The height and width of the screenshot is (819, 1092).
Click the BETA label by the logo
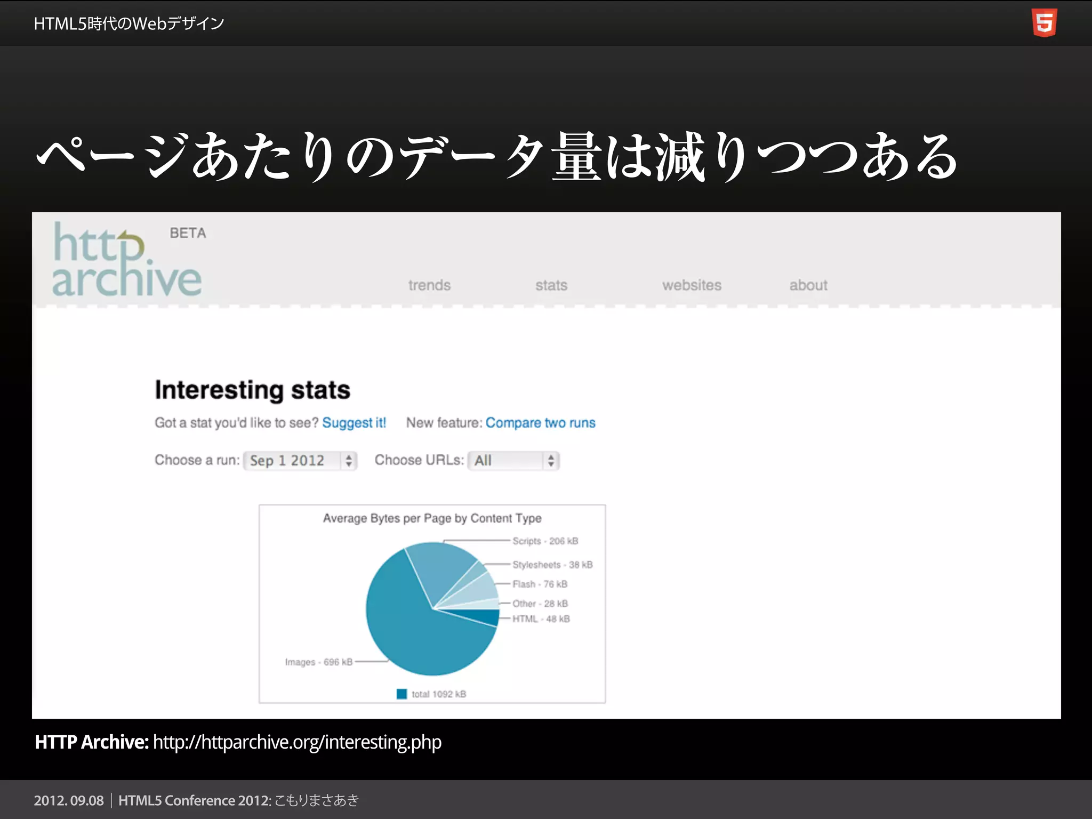click(188, 233)
